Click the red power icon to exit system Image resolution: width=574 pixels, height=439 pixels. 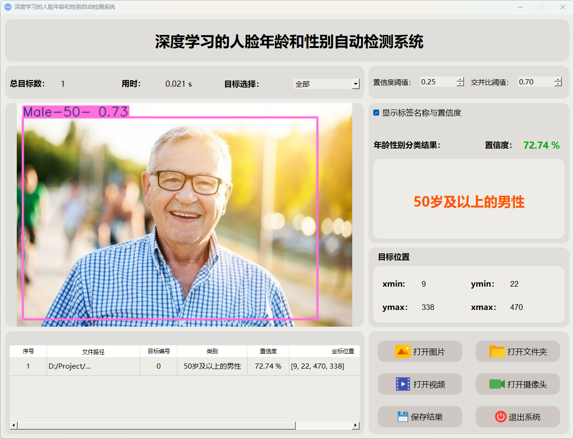500,417
